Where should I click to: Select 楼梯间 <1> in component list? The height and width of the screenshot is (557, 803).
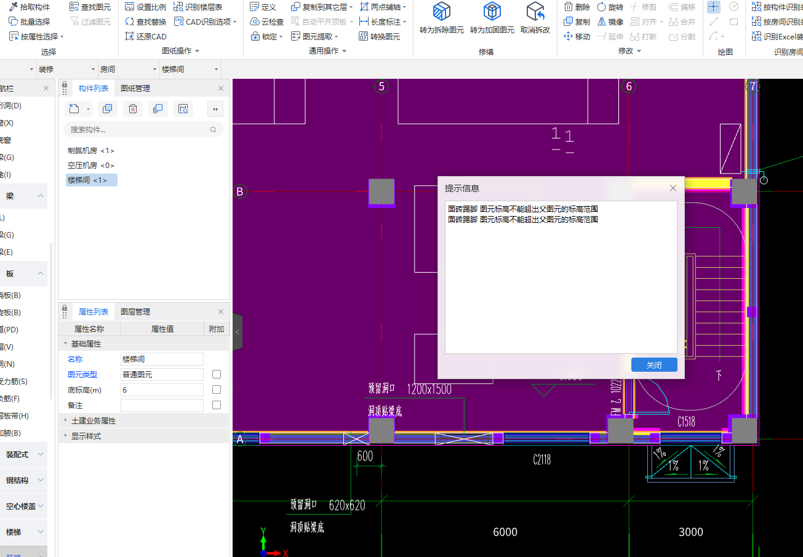coord(92,180)
